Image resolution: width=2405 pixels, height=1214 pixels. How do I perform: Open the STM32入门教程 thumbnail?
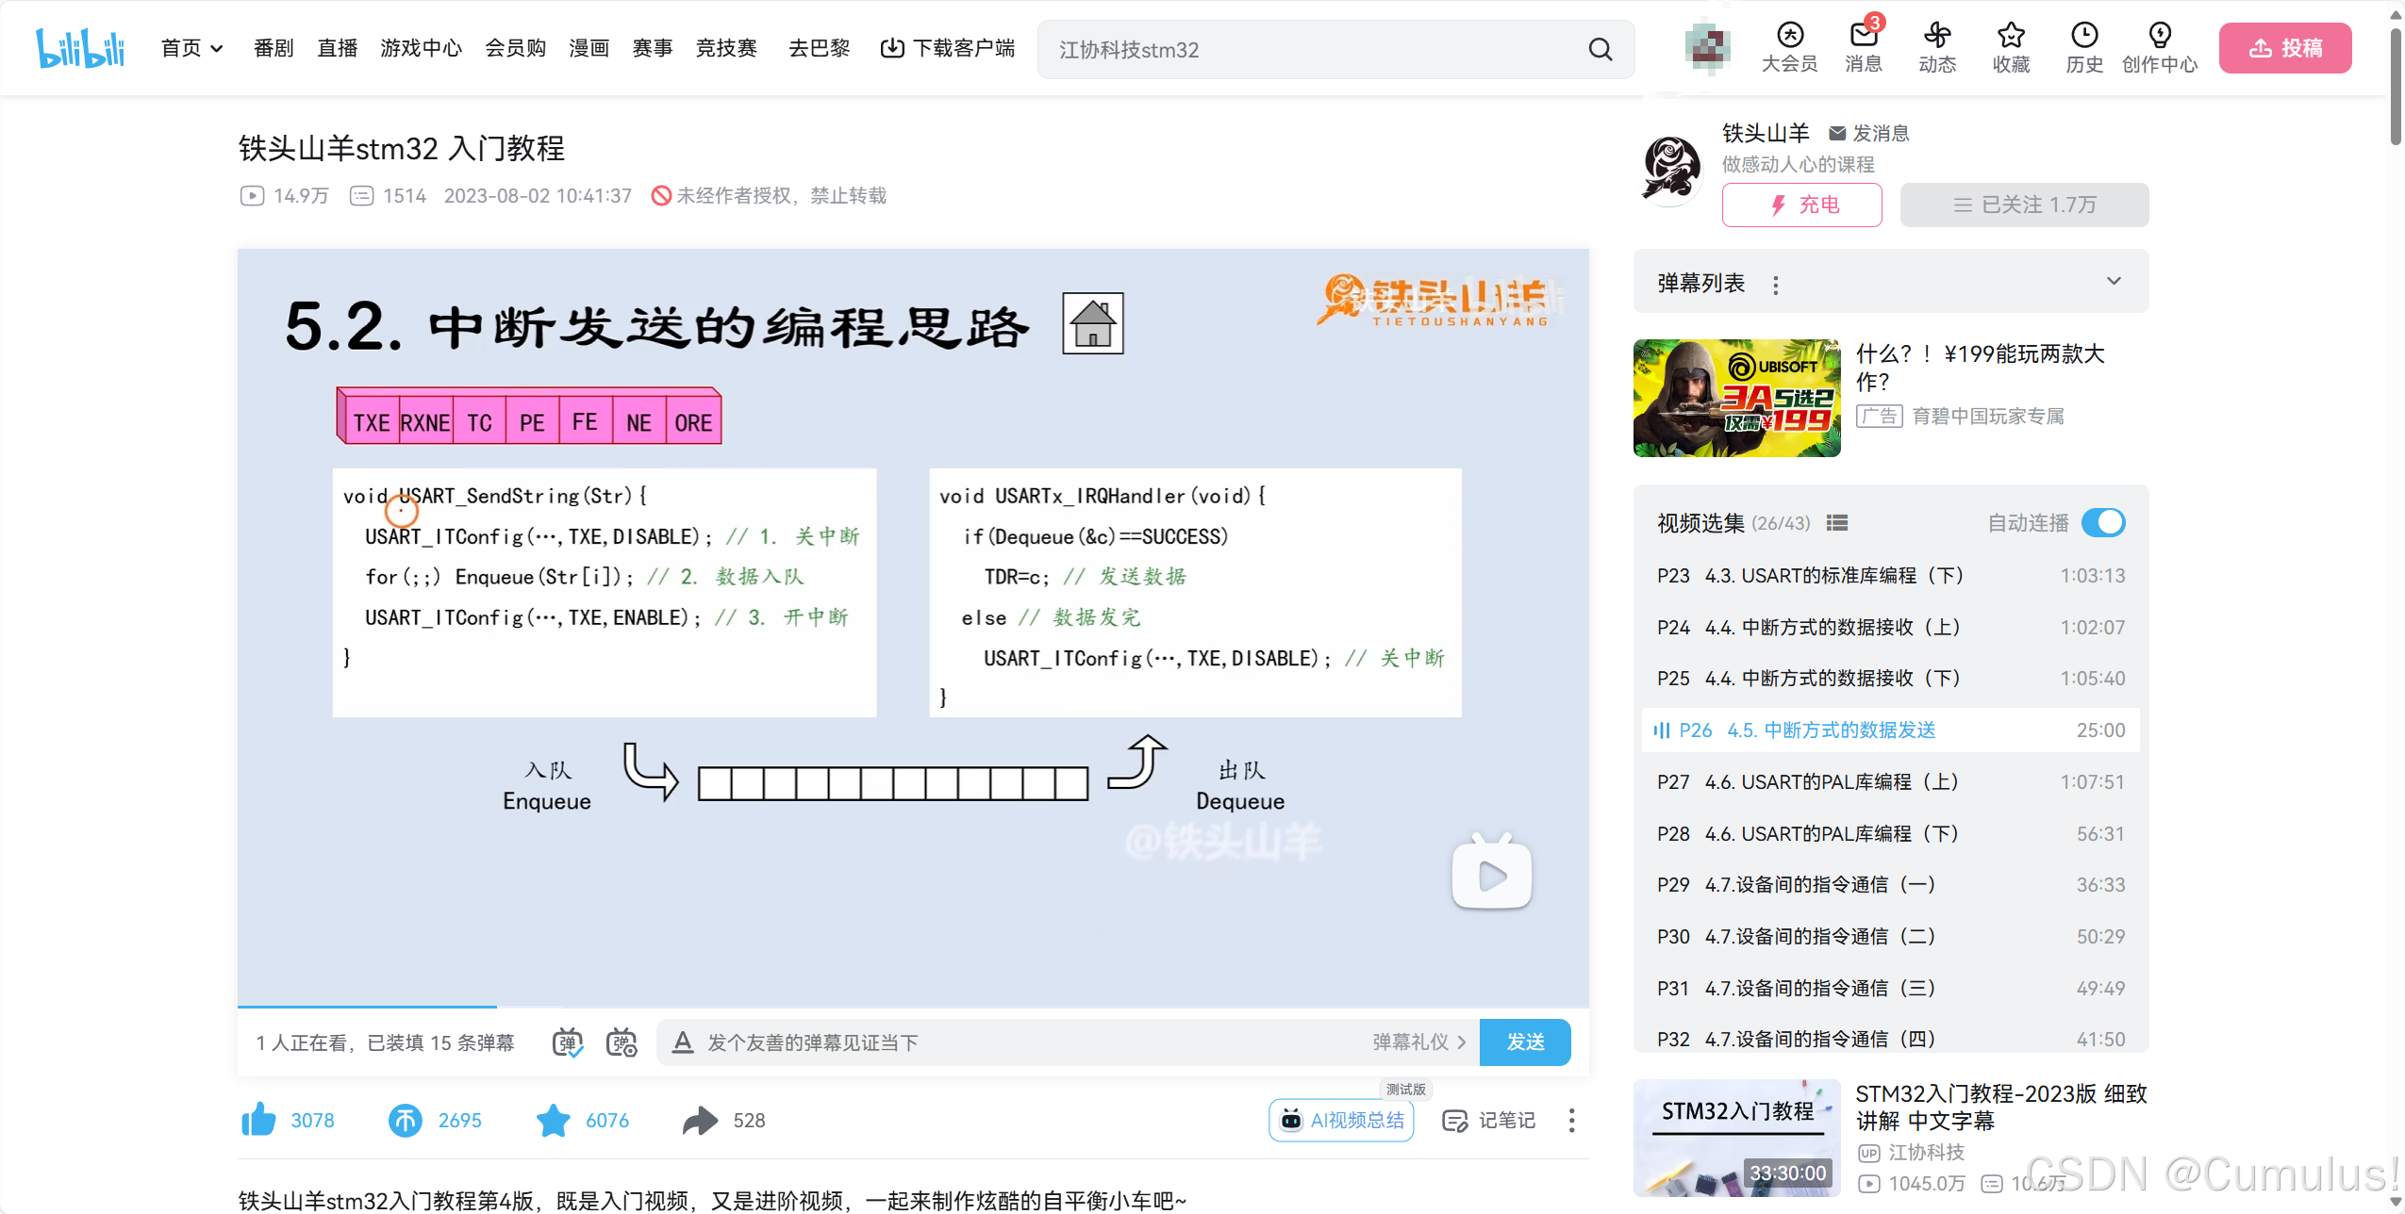point(1736,1138)
